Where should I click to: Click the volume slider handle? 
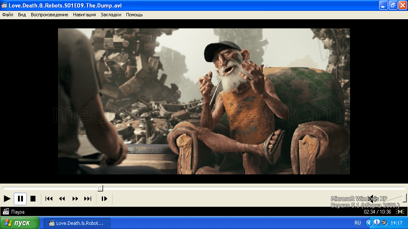(404, 198)
